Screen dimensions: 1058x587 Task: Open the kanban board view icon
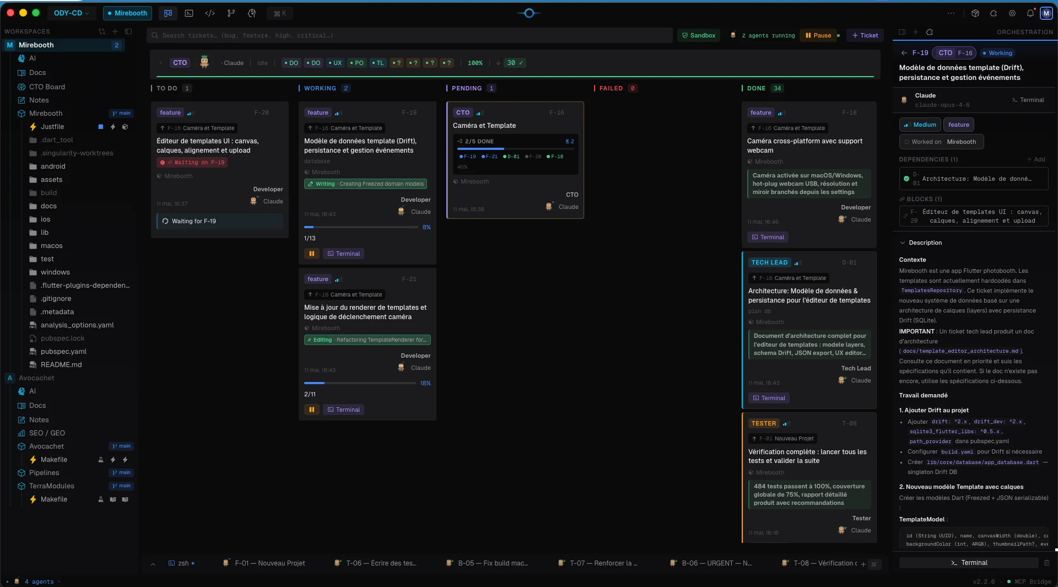click(x=168, y=13)
